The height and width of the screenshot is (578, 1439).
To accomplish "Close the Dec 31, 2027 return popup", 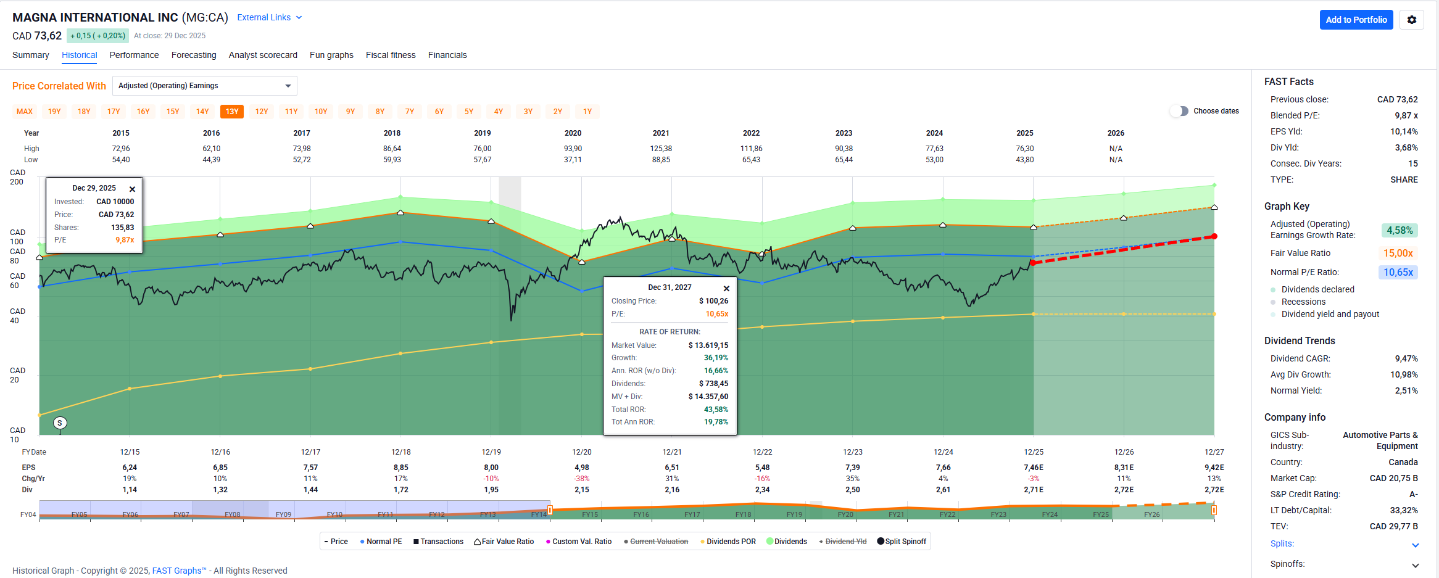I will [726, 289].
